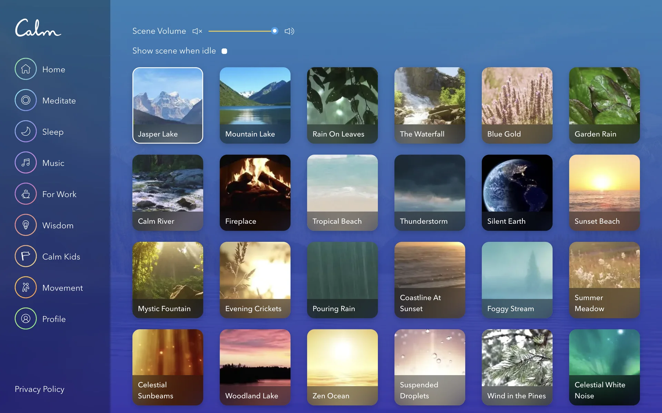Select the Celestial White Noise scene
This screenshot has height=413, width=662.
tap(604, 367)
